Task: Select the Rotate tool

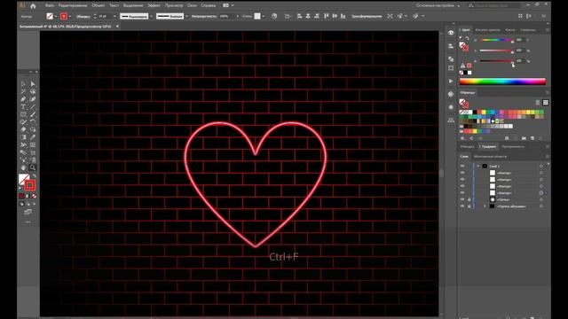Action: [33, 122]
